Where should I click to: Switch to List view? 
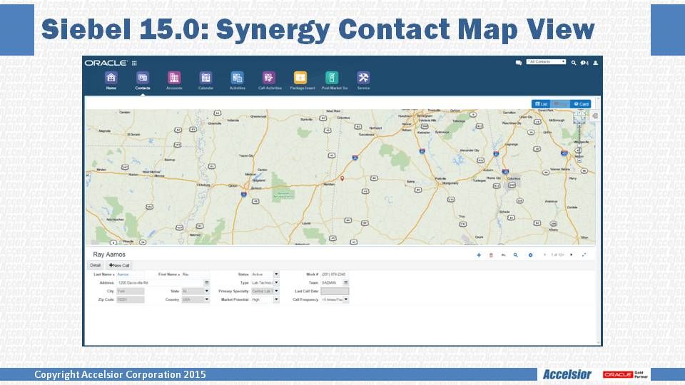[541, 104]
